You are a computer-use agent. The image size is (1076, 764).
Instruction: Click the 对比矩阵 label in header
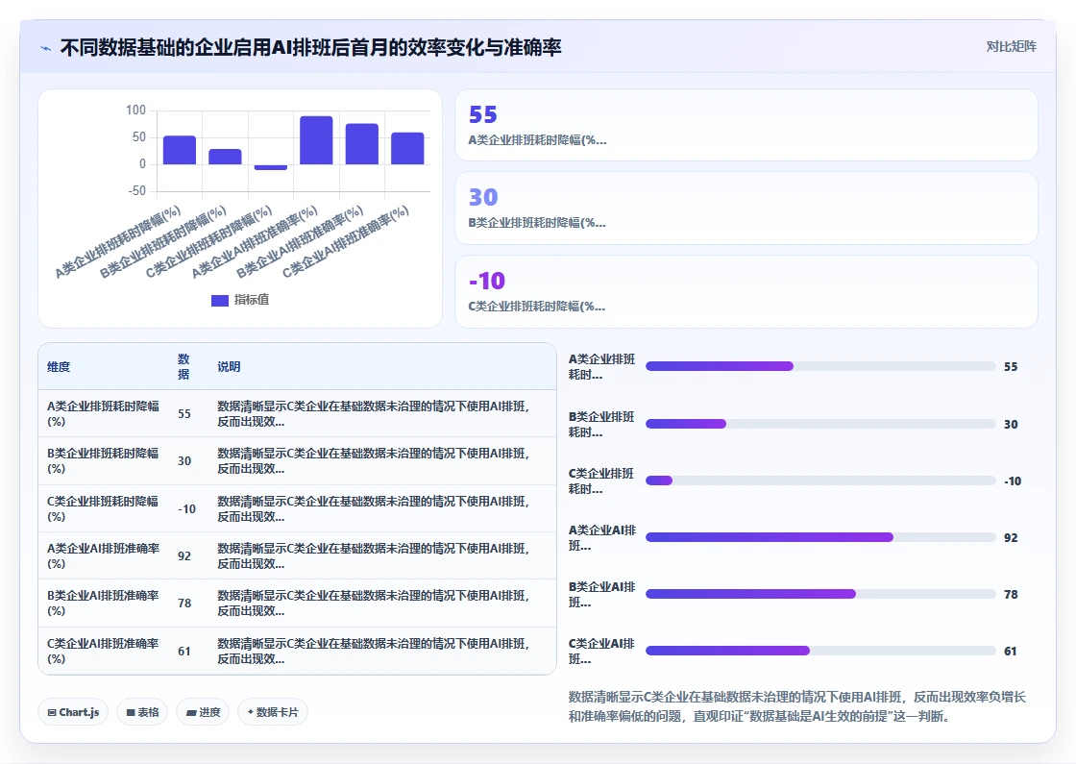click(x=1011, y=47)
